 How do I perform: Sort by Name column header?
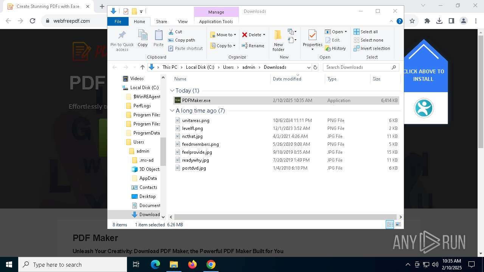tap(221, 79)
